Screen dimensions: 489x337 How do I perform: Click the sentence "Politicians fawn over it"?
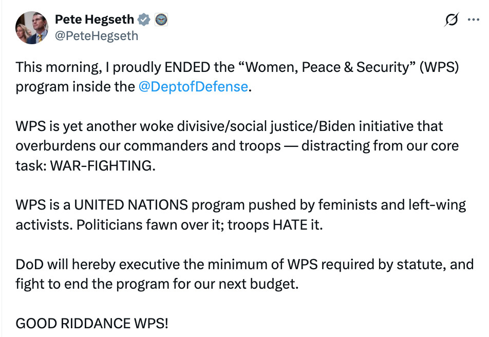coord(148,225)
